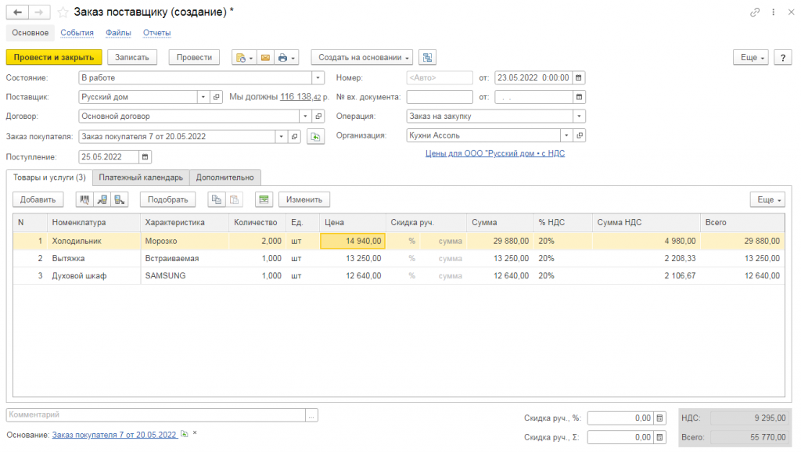Open the email sending envelope icon
The width and height of the screenshot is (801, 452).
(x=265, y=57)
